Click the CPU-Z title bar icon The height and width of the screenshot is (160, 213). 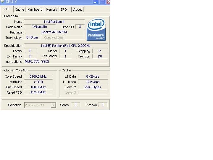point(2,1)
